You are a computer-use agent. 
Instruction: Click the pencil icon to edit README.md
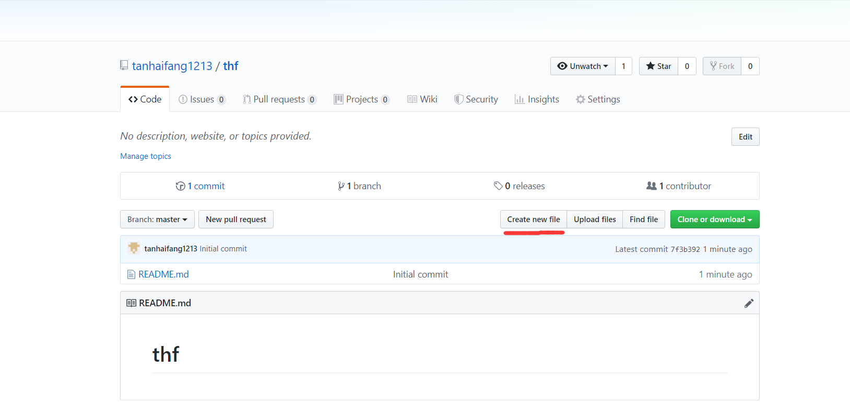coord(749,303)
